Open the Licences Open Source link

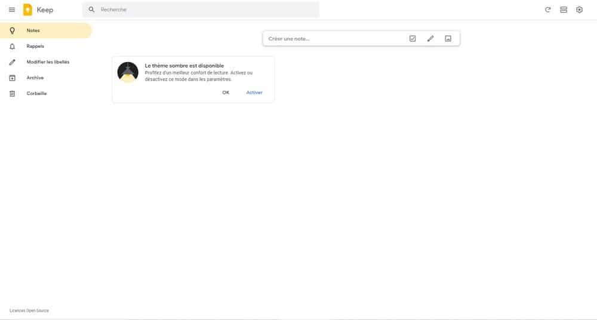pos(29,310)
